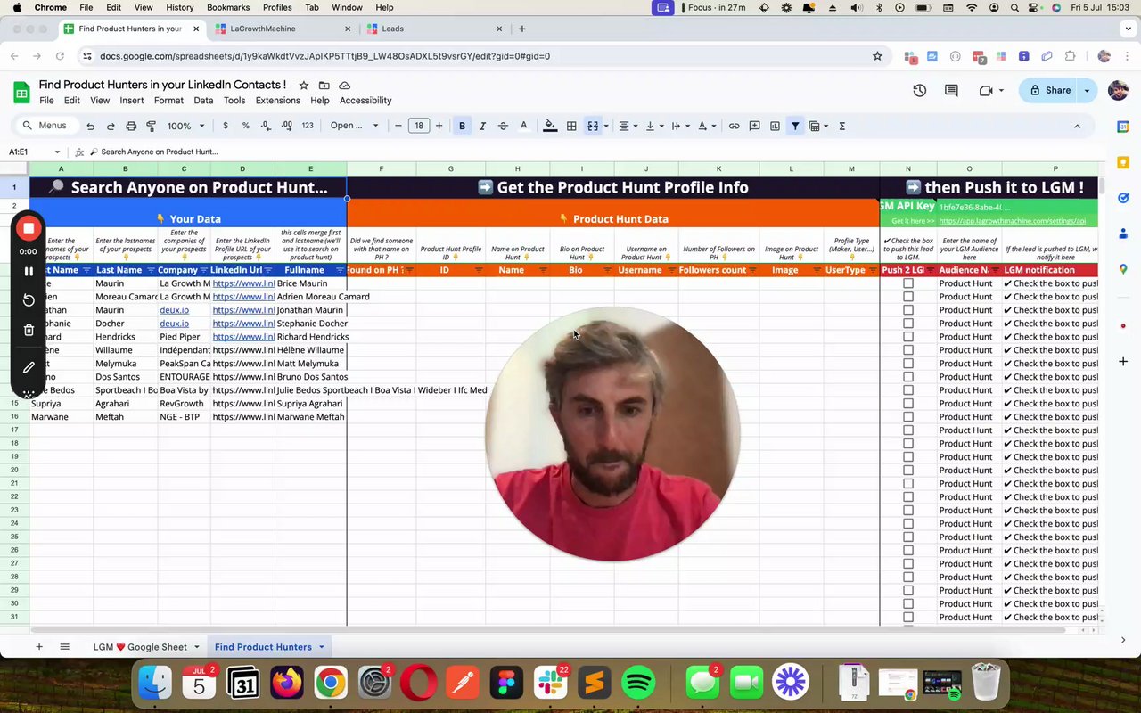Check Push 2 LGM box for Stephanie Docher
The width and height of the screenshot is (1141, 713).
click(908, 324)
